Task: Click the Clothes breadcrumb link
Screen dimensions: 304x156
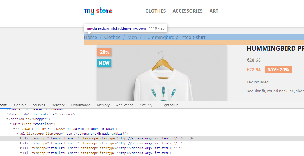Action: [112, 37]
